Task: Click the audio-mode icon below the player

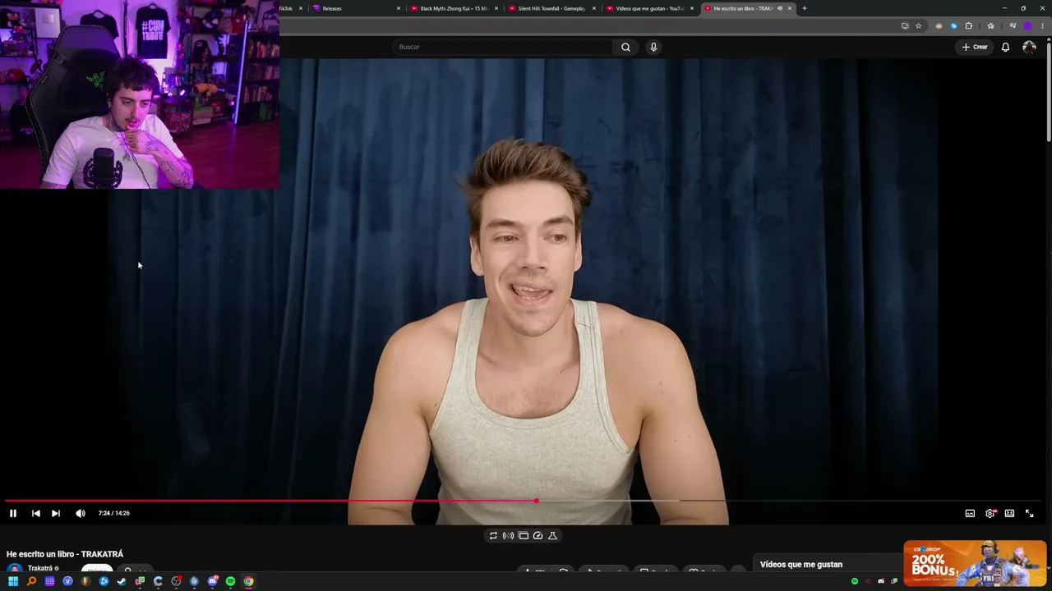Action: click(508, 535)
